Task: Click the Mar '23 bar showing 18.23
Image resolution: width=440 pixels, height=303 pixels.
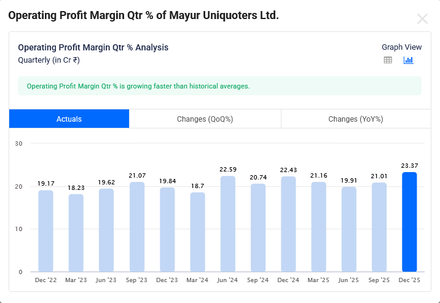Action: click(x=76, y=233)
